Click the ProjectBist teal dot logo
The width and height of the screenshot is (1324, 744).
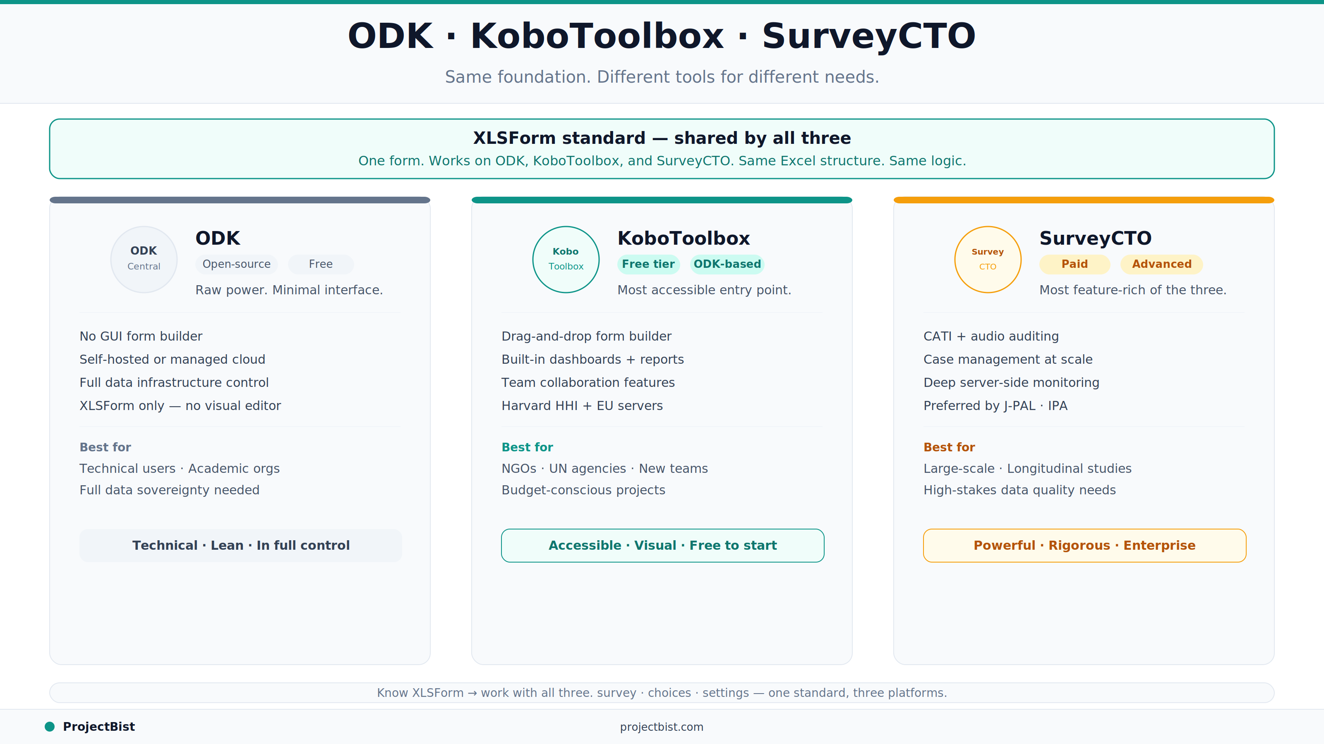[x=50, y=727]
